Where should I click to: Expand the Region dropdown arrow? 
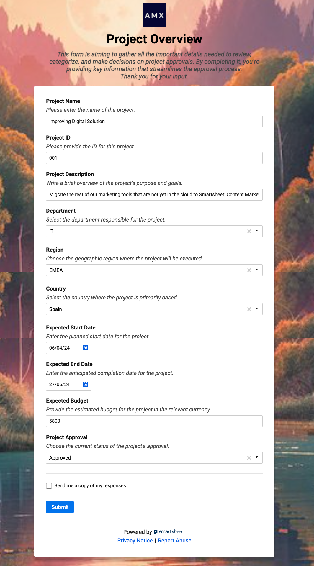[x=257, y=270]
